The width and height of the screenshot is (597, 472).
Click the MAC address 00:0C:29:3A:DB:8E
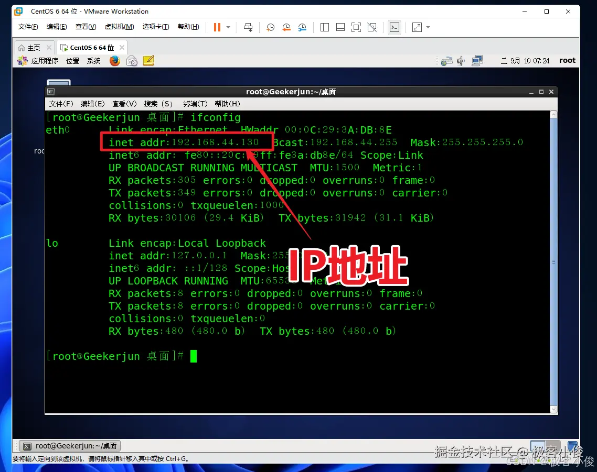pyautogui.click(x=338, y=130)
